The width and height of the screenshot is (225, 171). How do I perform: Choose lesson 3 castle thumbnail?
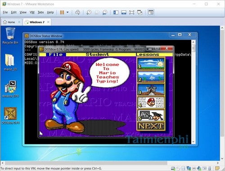[151, 90]
